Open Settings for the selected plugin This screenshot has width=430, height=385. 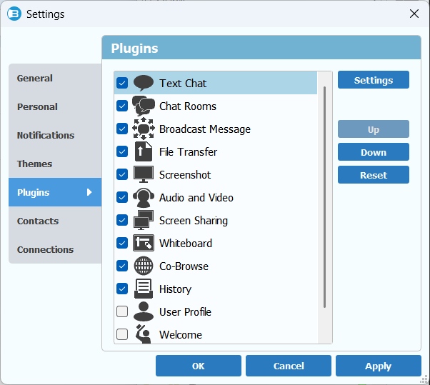[374, 80]
